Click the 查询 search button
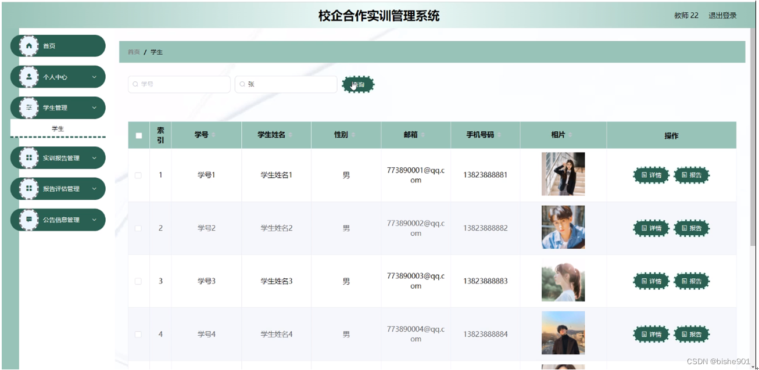The width and height of the screenshot is (759, 370). pyautogui.click(x=358, y=84)
